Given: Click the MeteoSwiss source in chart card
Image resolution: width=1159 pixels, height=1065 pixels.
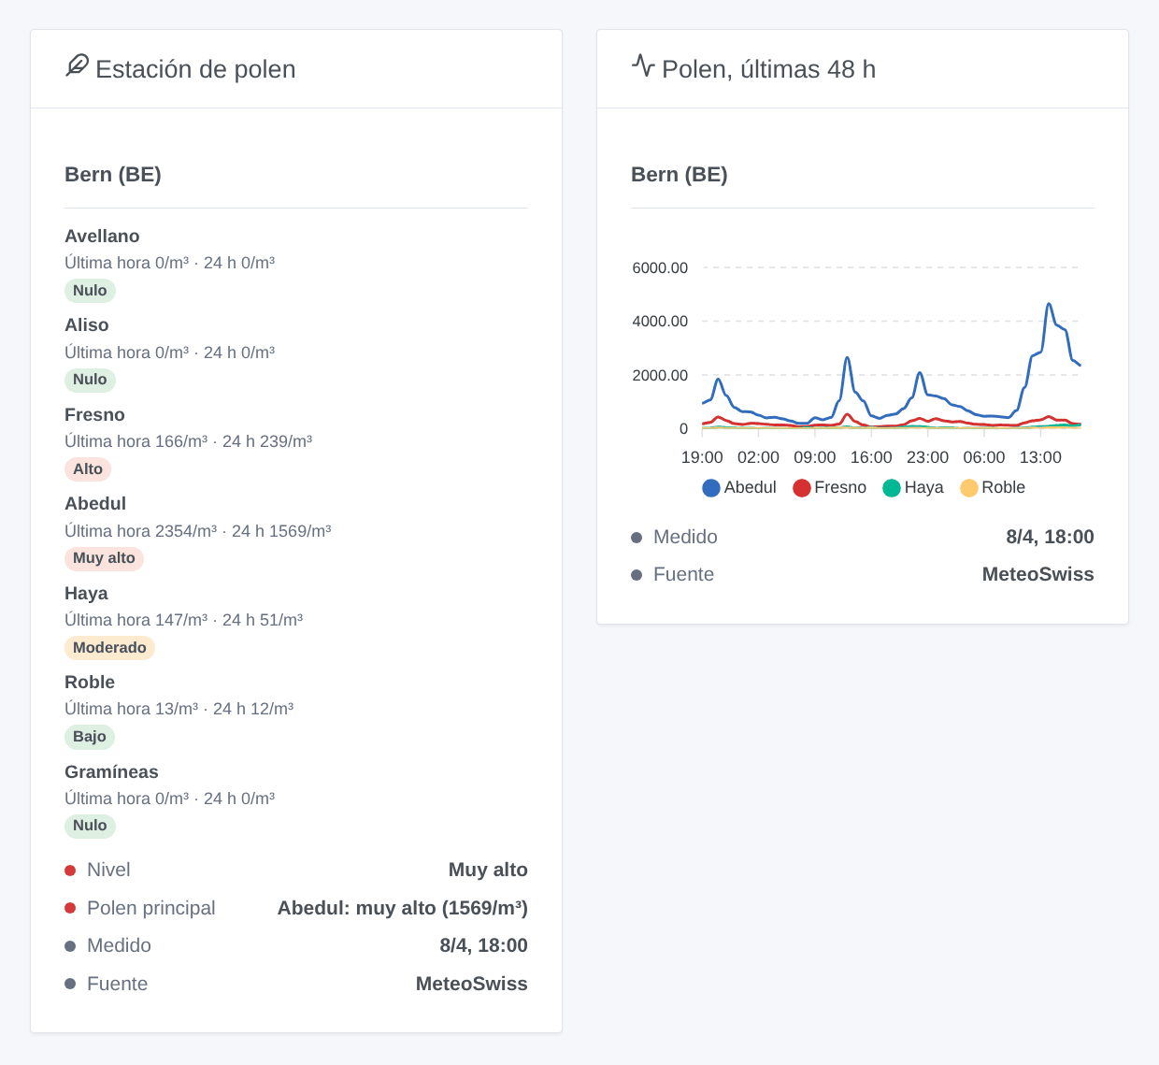Looking at the screenshot, I should 1037,574.
